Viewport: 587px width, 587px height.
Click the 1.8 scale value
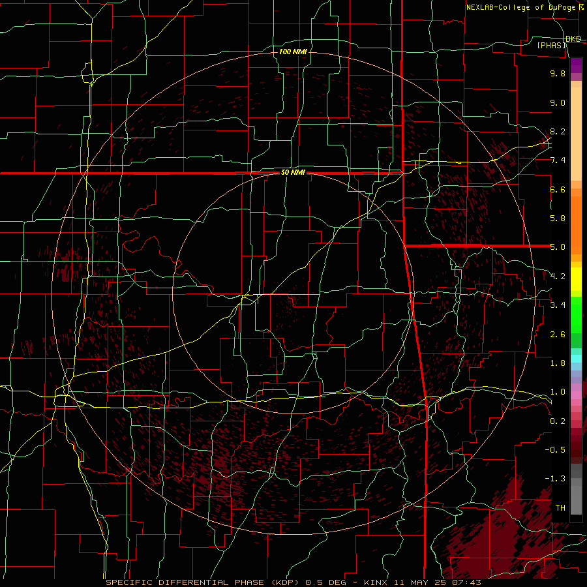[558, 363]
